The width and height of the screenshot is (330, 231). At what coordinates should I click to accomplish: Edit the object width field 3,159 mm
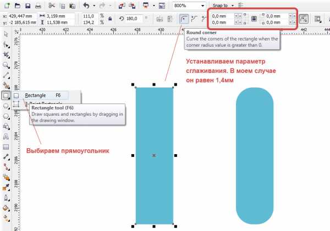[60, 16]
